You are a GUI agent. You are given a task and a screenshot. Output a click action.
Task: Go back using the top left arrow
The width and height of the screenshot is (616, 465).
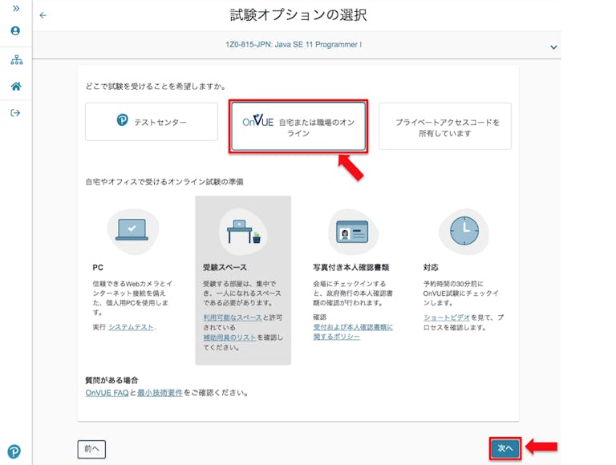coord(43,15)
